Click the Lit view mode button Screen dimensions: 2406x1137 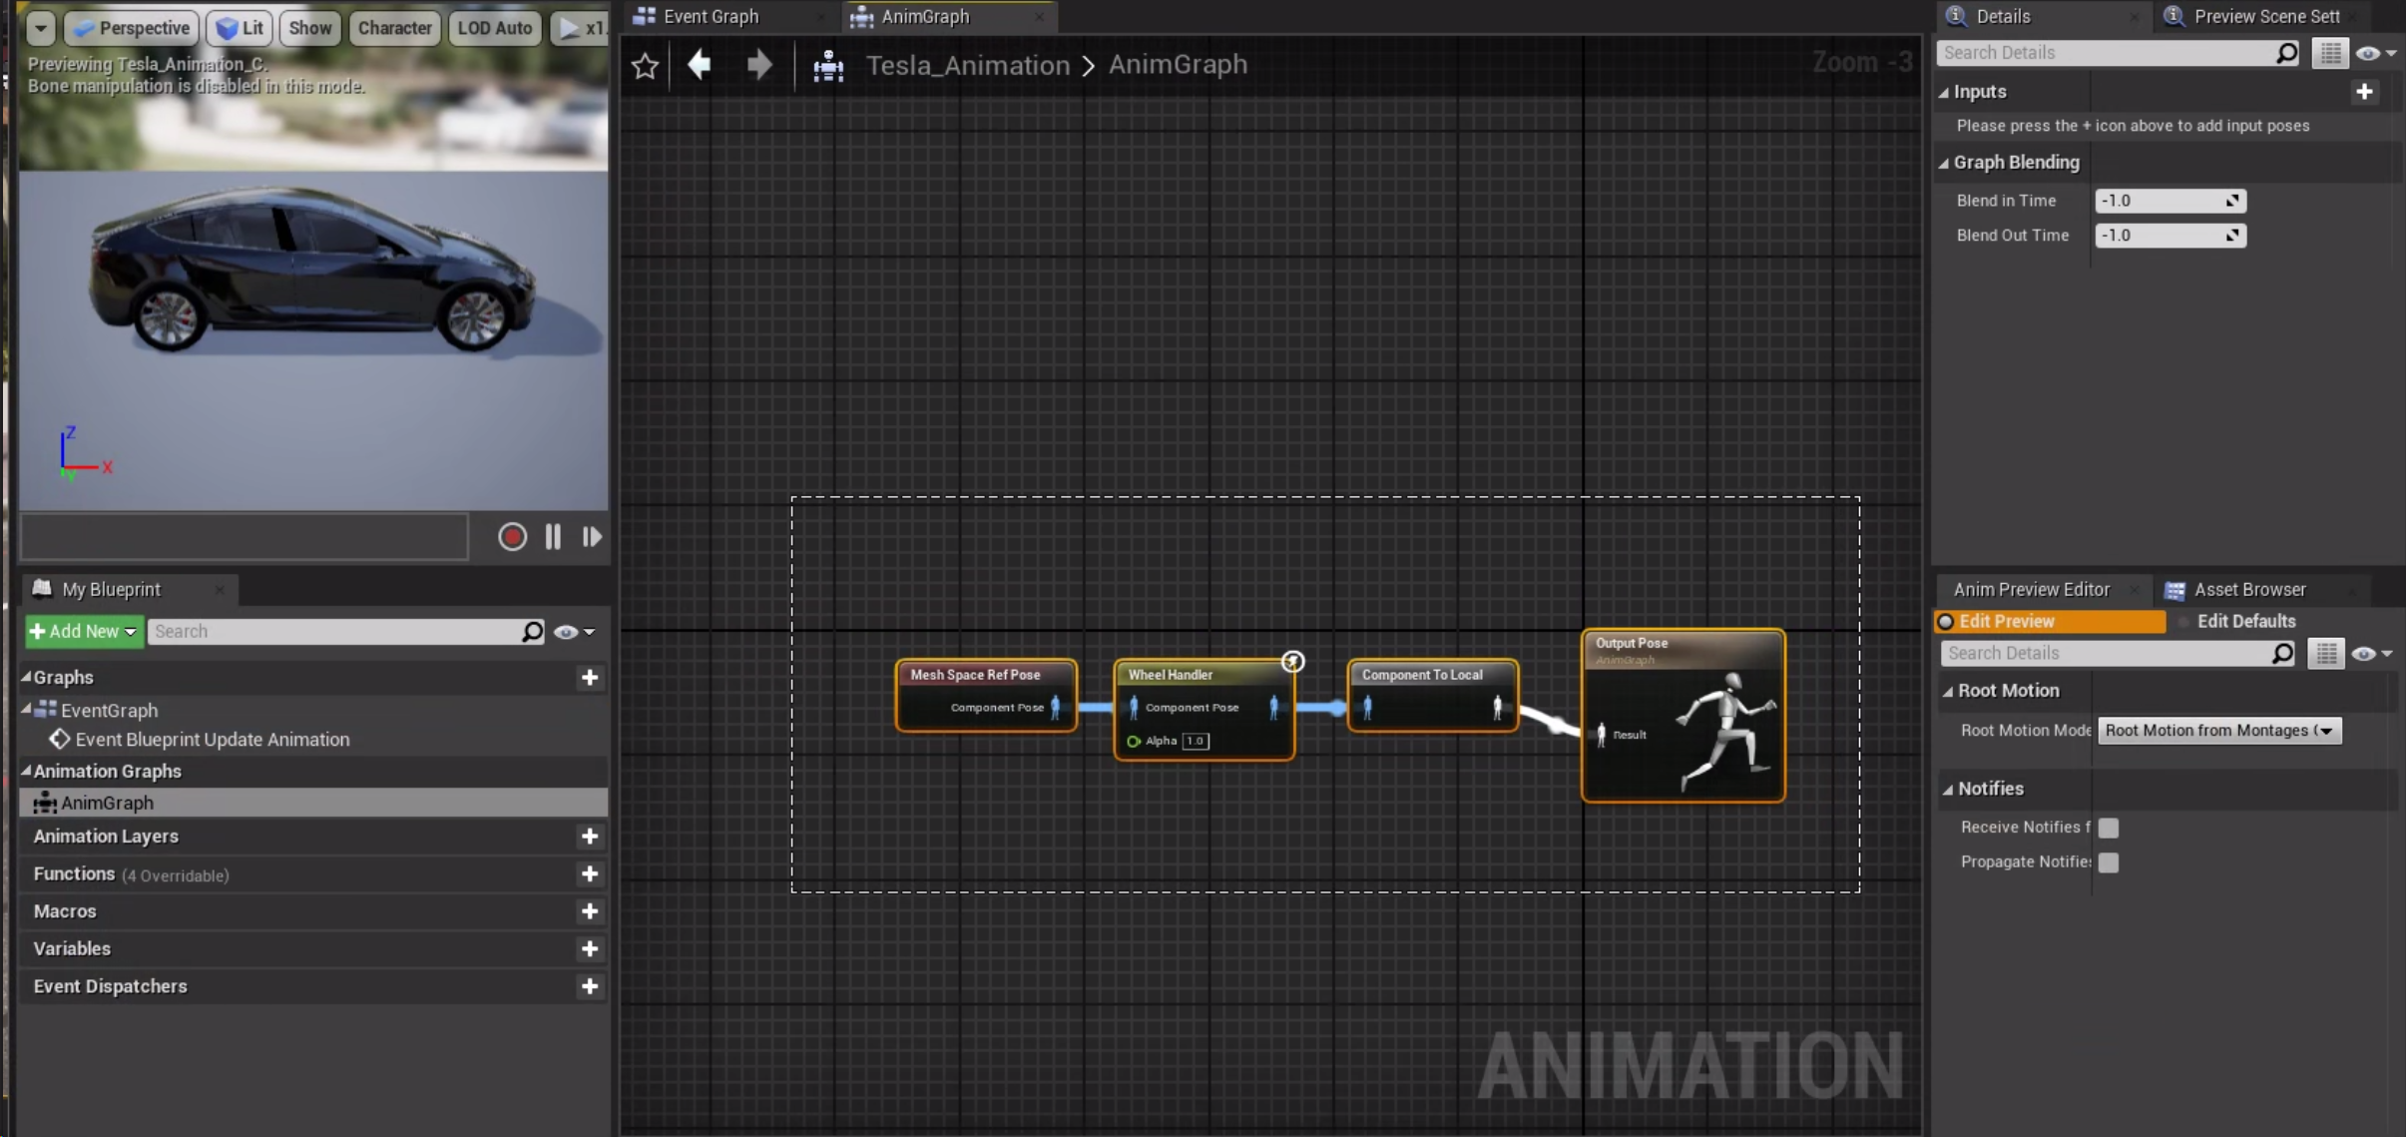coord(240,28)
